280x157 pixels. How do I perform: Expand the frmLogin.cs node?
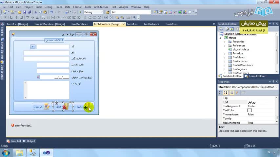click(225, 69)
